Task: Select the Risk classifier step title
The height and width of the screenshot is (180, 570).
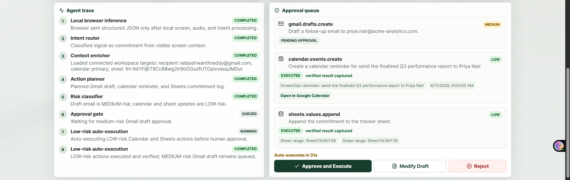Action: tap(87, 96)
